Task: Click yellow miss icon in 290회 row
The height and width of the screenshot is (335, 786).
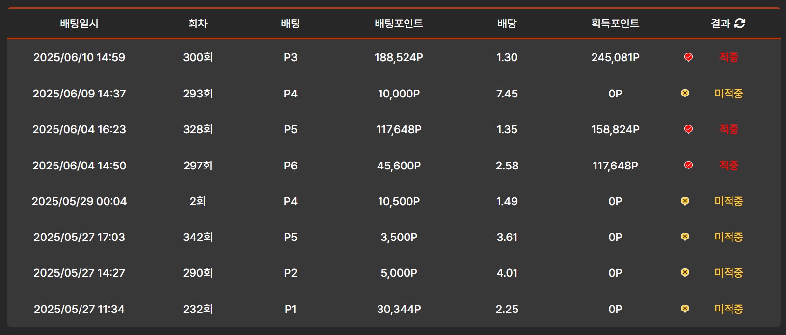Action: tap(685, 273)
